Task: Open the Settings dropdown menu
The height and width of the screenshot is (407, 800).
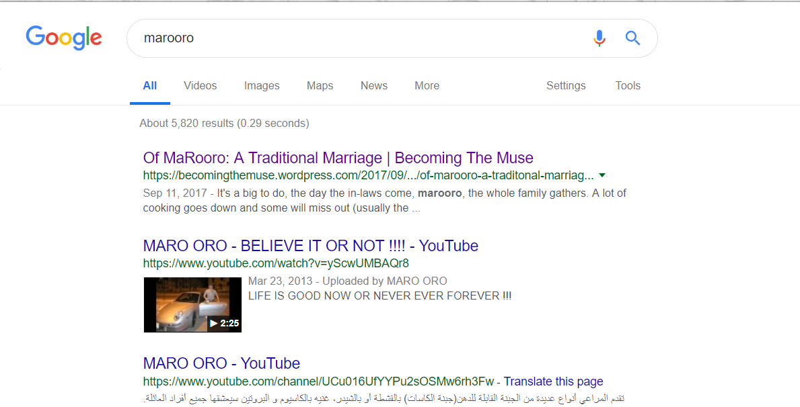Action: [566, 86]
